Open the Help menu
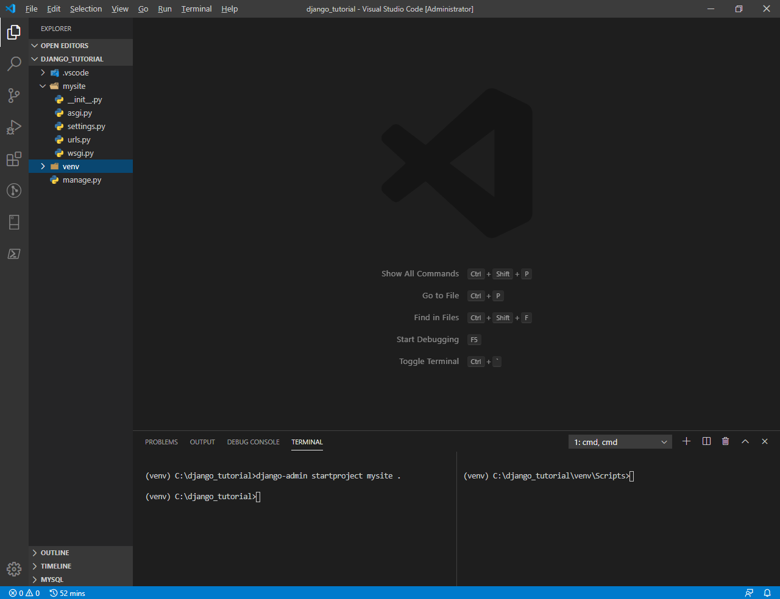Viewport: 780px width, 599px height. [230, 9]
